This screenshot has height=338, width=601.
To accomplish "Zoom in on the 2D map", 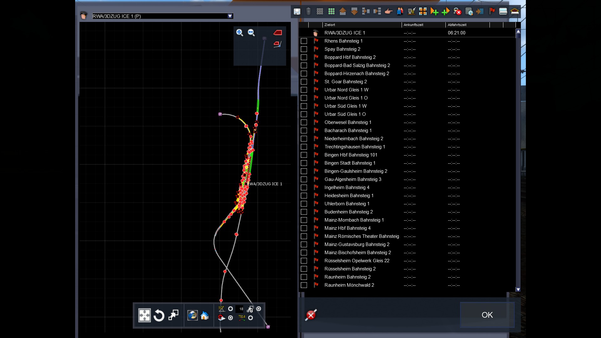I will pyautogui.click(x=239, y=33).
